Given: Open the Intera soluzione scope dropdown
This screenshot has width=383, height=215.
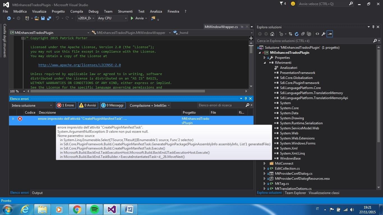Looking at the screenshot, I should (32, 106).
